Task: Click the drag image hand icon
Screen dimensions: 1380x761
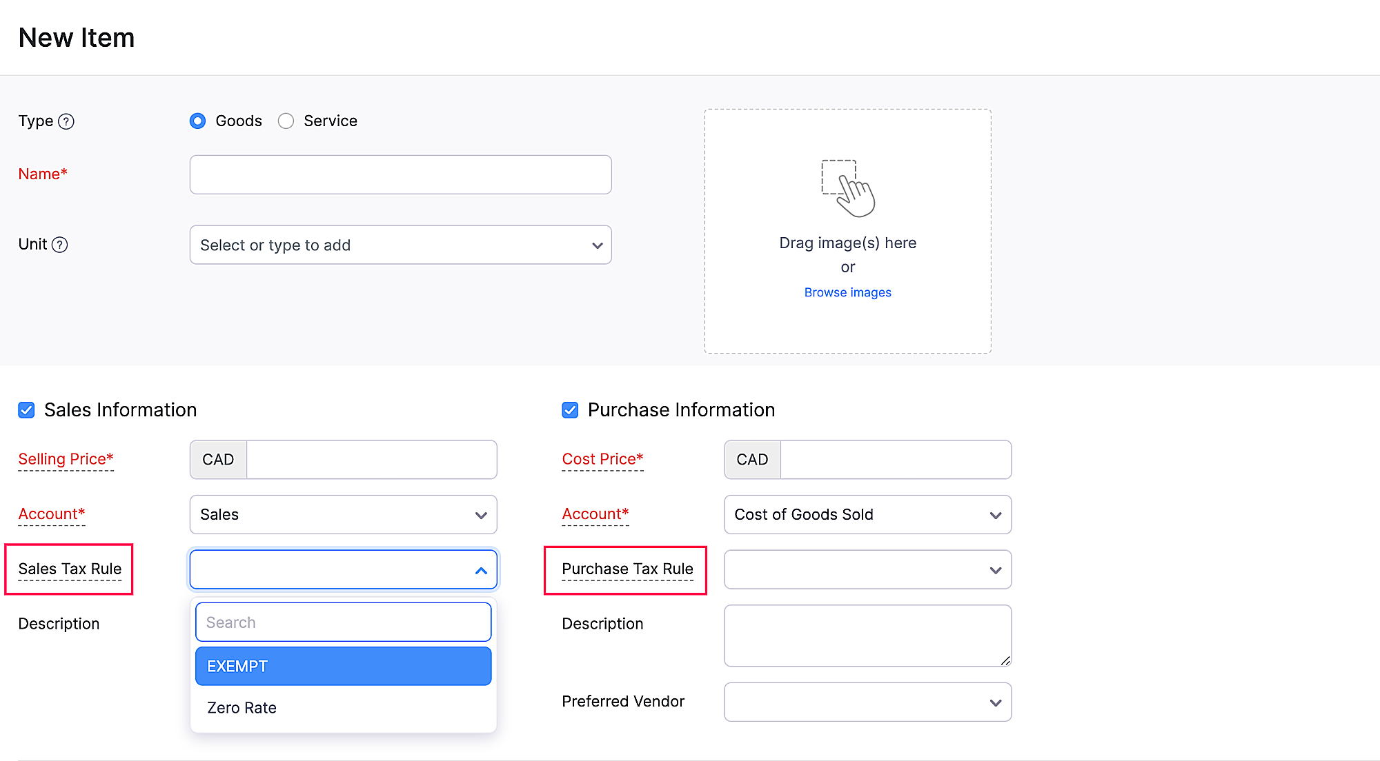Action: click(848, 188)
